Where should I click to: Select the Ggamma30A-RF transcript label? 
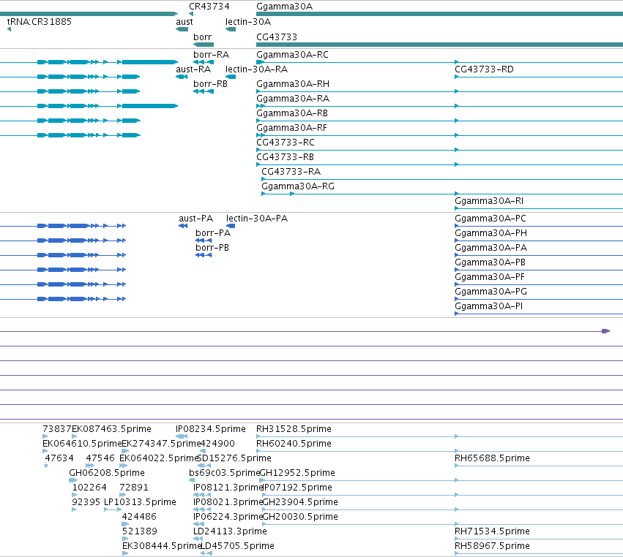coord(291,128)
